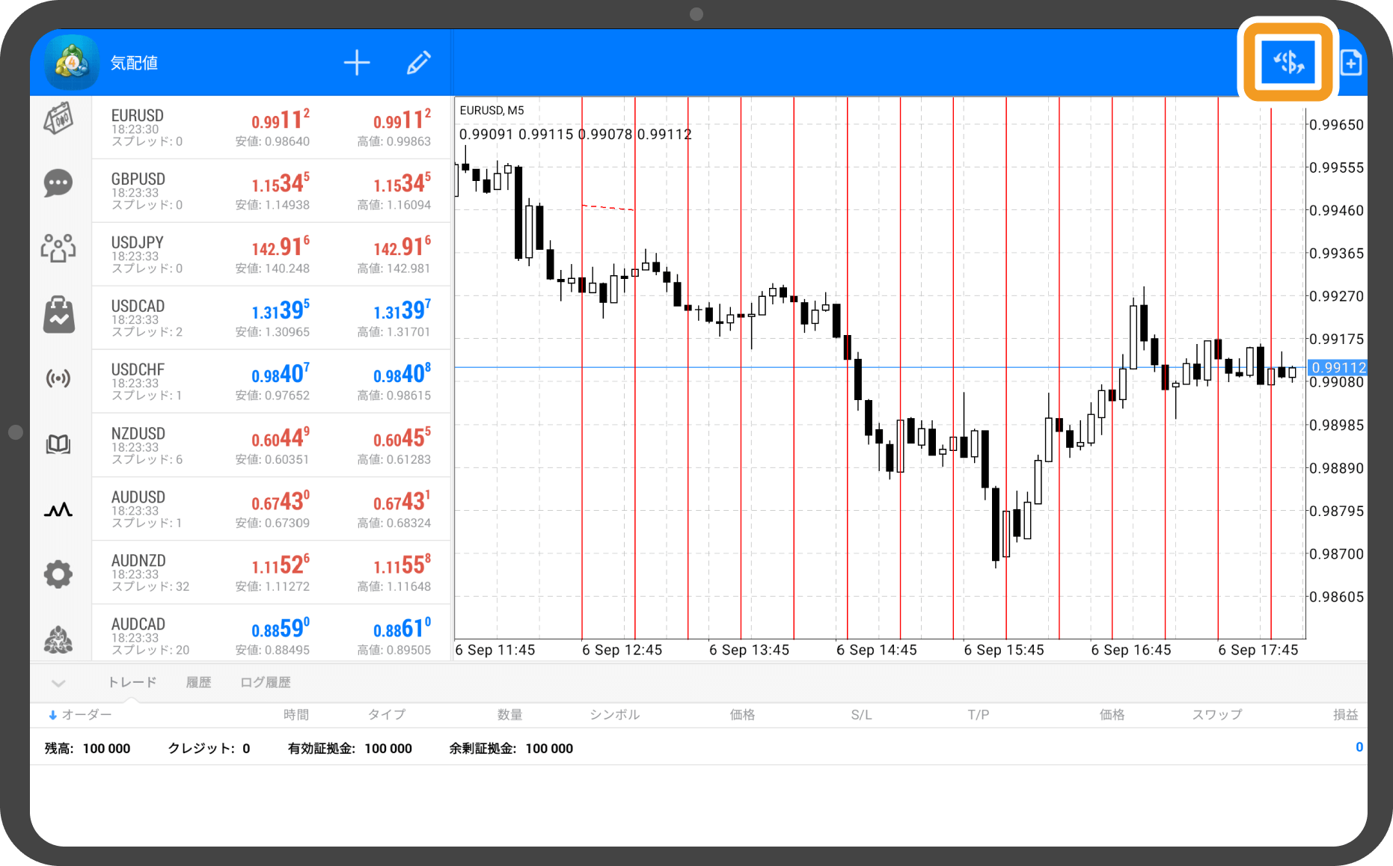
Task: Sort by the シンボル column header
Action: click(x=615, y=715)
